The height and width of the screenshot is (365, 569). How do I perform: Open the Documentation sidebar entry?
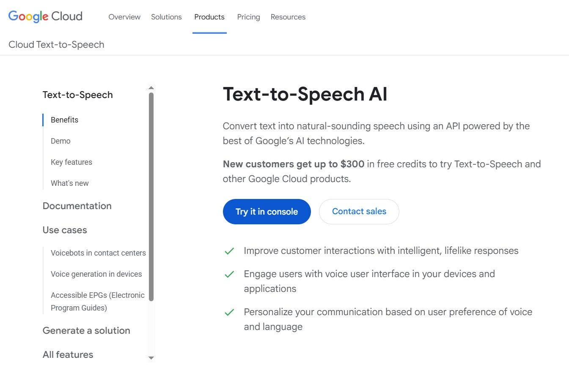click(x=77, y=206)
